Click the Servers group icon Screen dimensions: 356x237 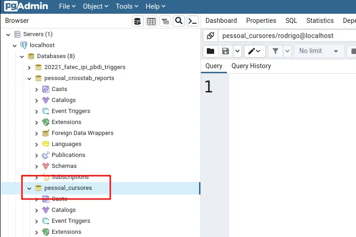(x=17, y=34)
